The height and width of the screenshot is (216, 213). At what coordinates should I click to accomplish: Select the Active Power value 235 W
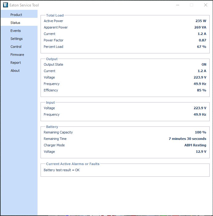201,21
